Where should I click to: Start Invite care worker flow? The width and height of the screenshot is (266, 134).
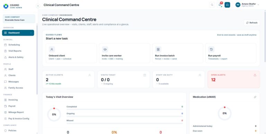(124, 53)
